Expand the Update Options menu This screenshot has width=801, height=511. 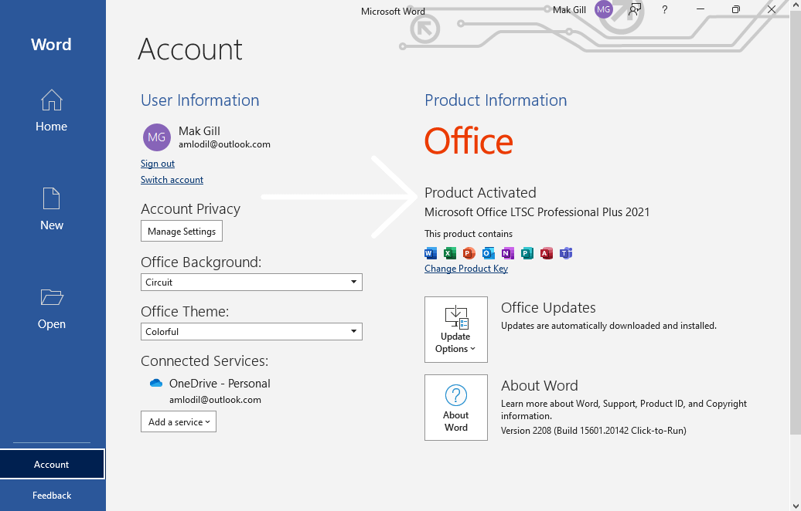[x=455, y=330]
